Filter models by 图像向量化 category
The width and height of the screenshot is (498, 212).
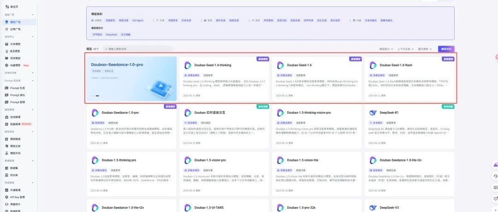click(386, 20)
